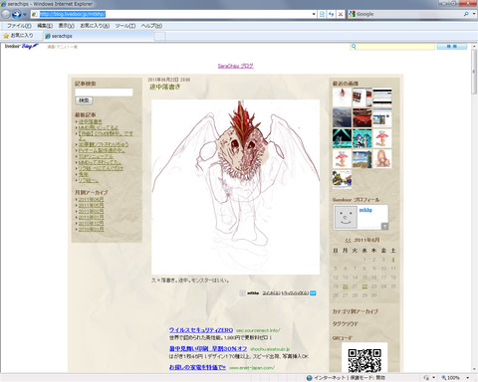Click the author avatar icon beside mtkhp
478x382 pixels.
(243, 293)
